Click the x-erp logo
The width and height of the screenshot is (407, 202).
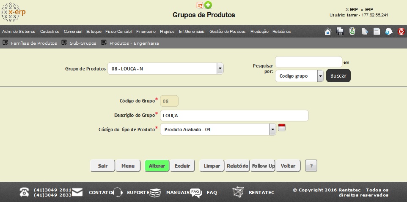tap(13, 12)
